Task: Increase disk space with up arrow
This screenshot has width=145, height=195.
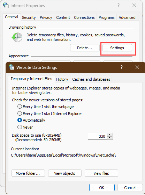Action: (x=110, y=135)
